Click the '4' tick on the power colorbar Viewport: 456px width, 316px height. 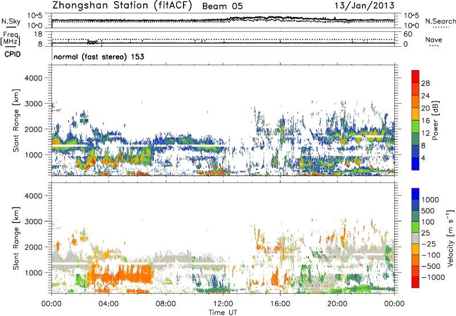coord(423,158)
